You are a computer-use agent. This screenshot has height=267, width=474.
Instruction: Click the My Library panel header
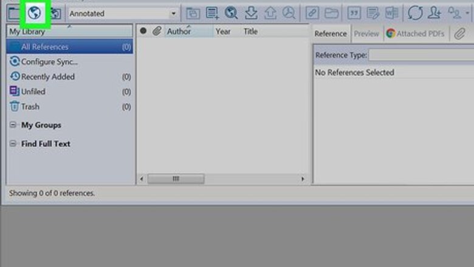tap(69, 32)
